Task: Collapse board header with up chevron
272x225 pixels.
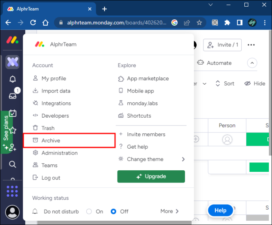Action: click(x=252, y=63)
